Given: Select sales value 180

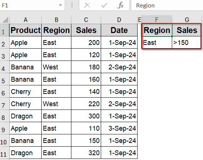Looking at the screenshot, I should pyautogui.click(x=86, y=67).
